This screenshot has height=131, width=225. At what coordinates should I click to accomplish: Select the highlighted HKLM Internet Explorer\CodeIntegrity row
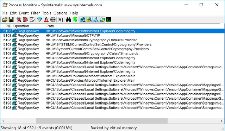click(113, 31)
